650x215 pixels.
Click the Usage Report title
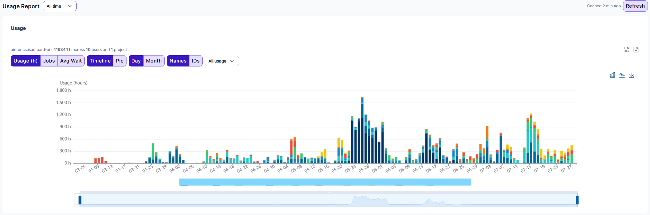21,6
